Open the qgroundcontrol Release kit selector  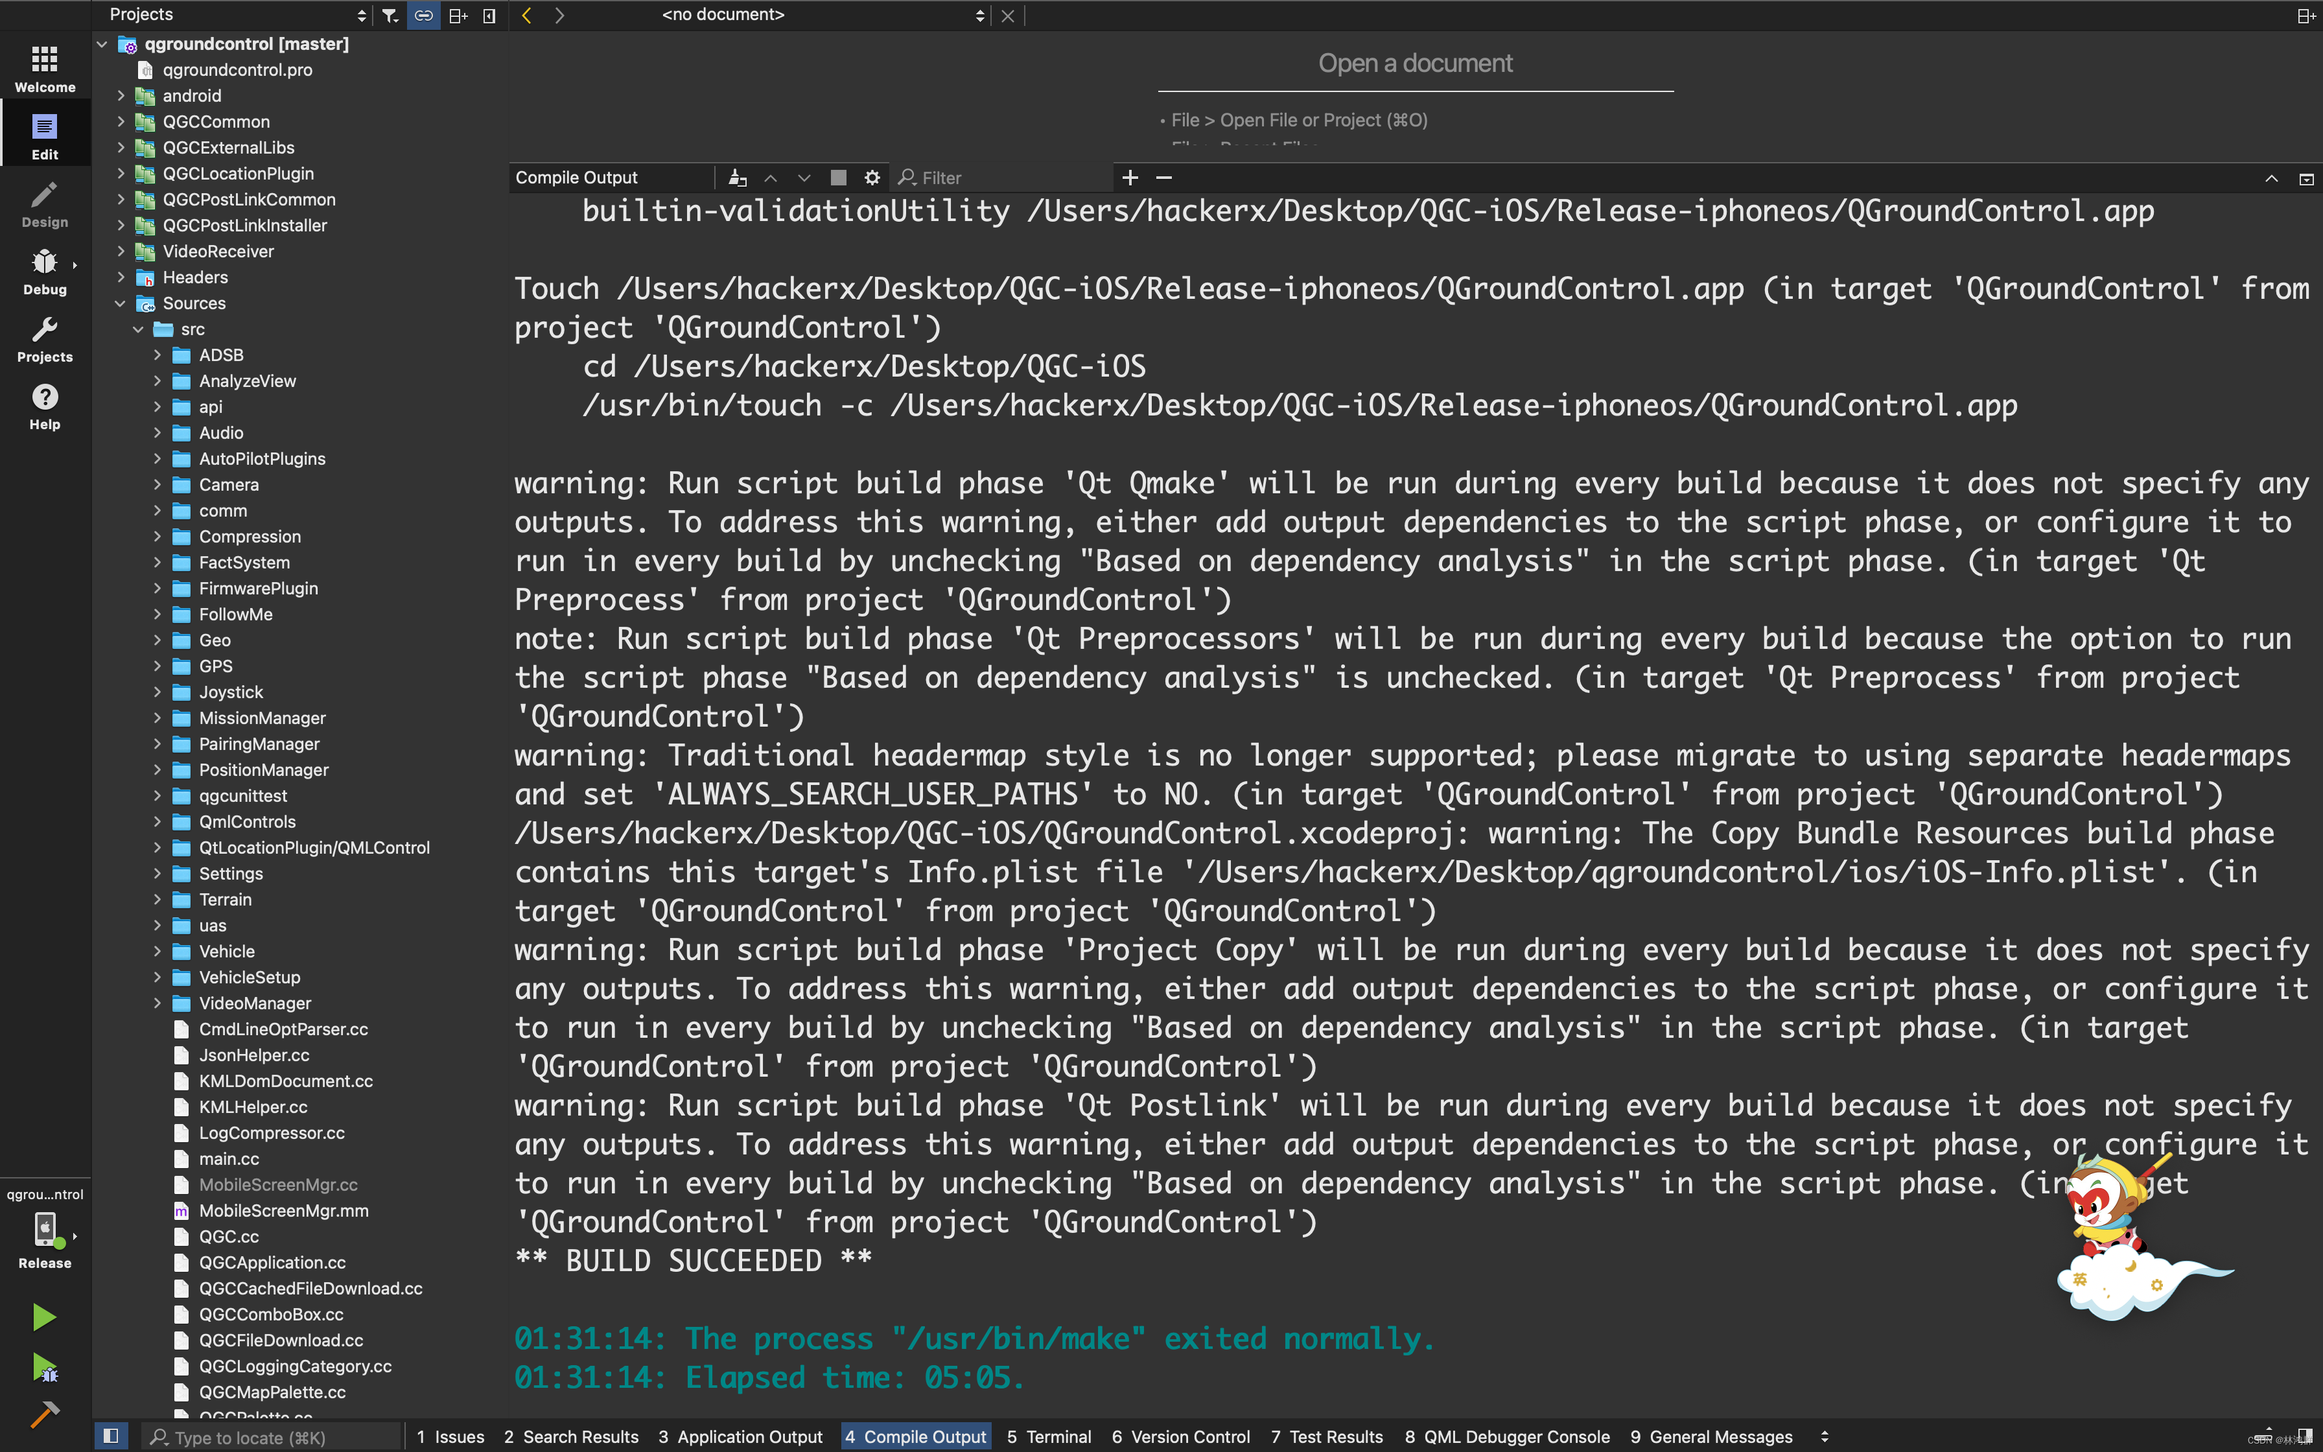pyautogui.click(x=44, y=1229)
